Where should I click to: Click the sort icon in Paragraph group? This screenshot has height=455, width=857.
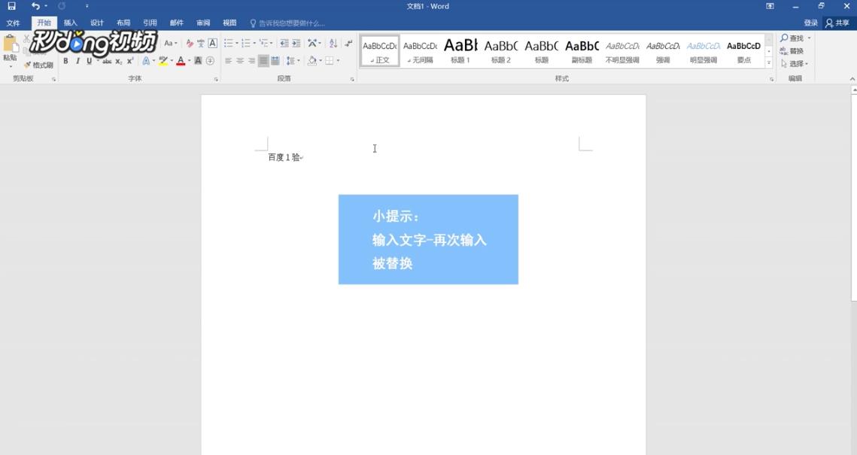pyautogui.click(x=332, y=42)
